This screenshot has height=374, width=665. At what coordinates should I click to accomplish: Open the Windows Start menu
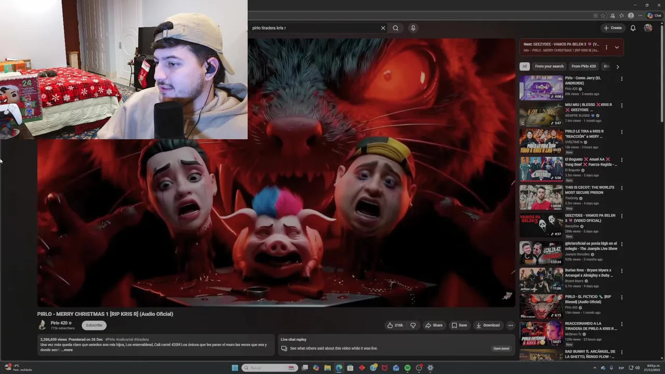coord(235,368)
